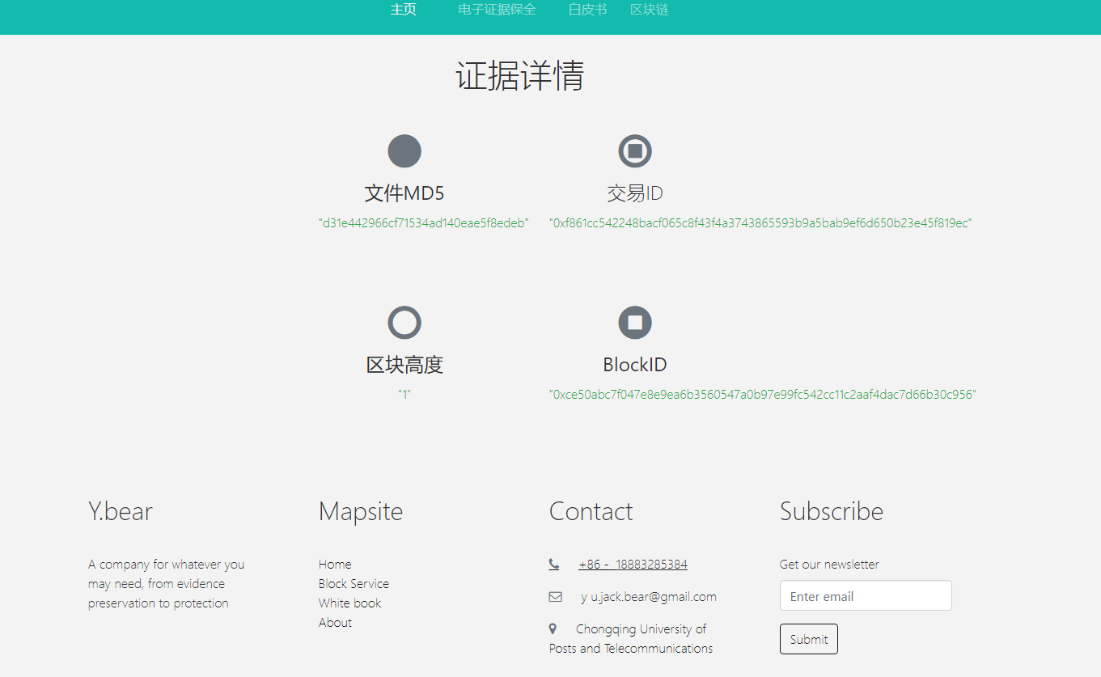
Task: Click the phone icon in Contact section
Action: (x=553, y=563)
